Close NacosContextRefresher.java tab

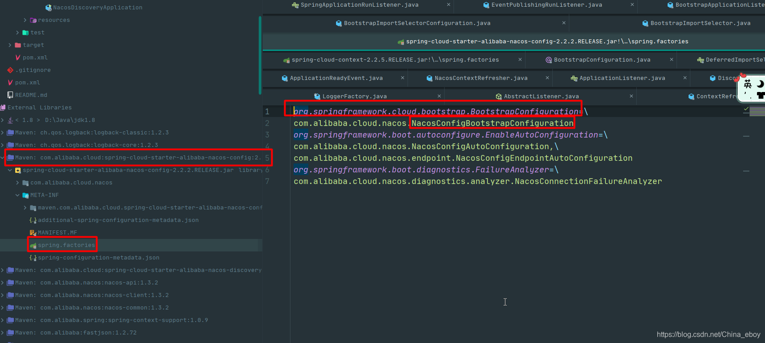pos(547,78)
